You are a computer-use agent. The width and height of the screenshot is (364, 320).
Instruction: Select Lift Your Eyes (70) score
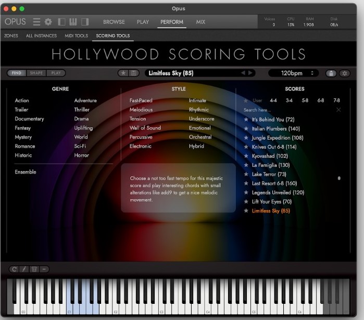(272, 202)
